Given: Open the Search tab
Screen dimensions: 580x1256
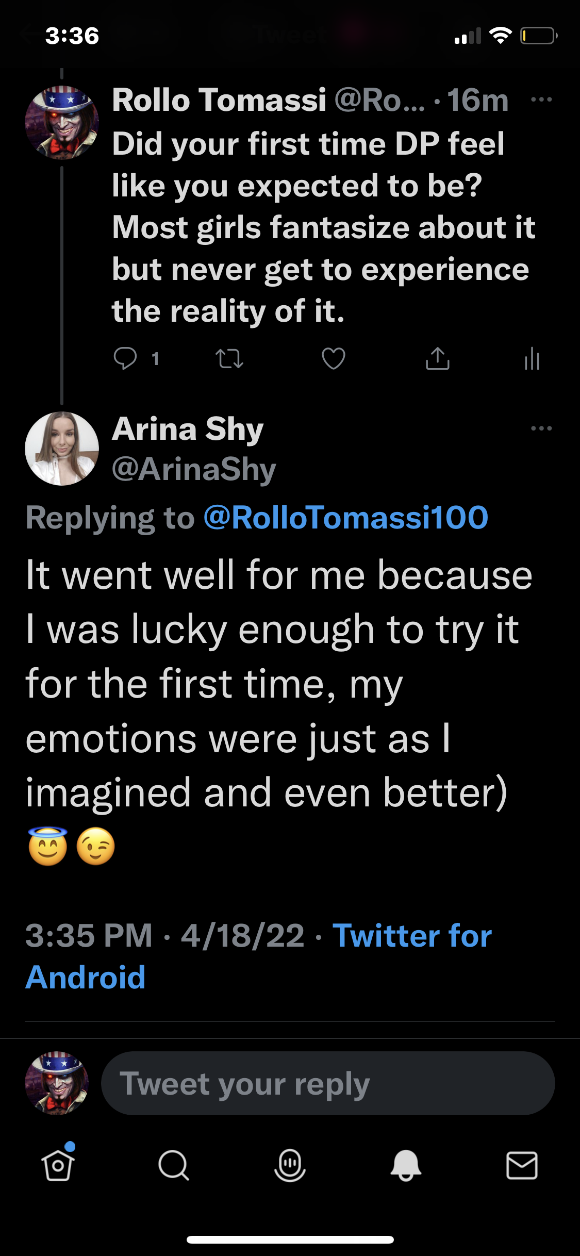Looking at the screenshot, I should tap(174, 1165).
